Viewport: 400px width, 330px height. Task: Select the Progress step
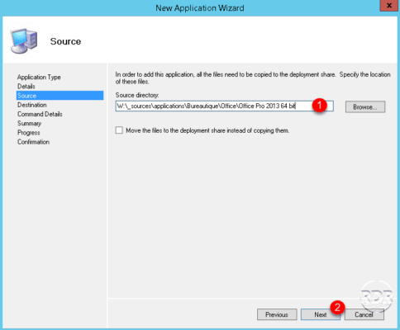point(29,133)
